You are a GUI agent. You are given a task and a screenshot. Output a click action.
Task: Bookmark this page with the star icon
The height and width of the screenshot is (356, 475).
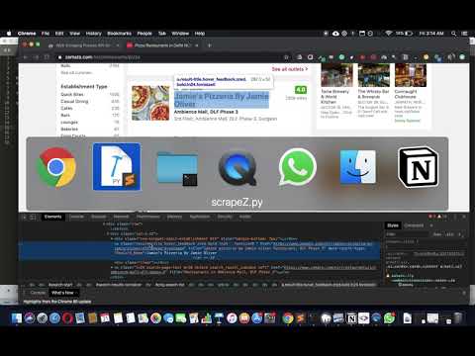[x=286, y=57]
